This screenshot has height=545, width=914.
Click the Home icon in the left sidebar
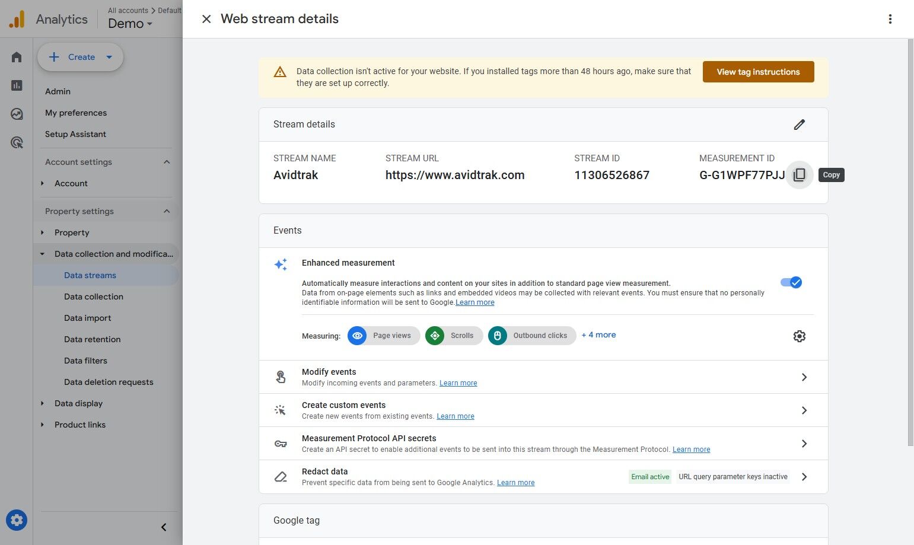pos(16,56)
